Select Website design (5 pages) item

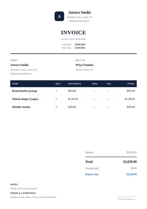tap(25, 99)
